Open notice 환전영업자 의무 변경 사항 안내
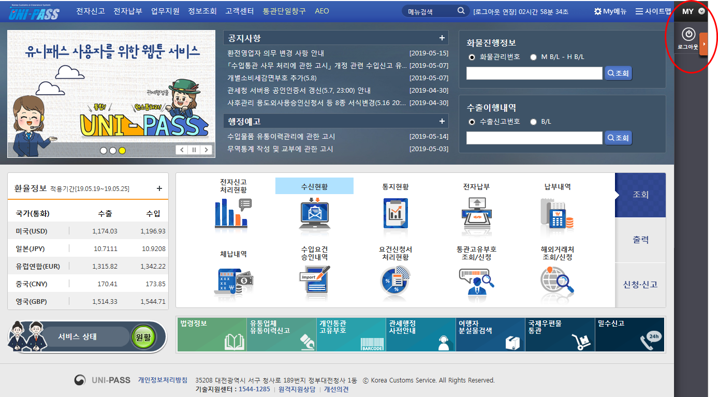The width and height of the screenshot is (718, 397). [276, 53]
